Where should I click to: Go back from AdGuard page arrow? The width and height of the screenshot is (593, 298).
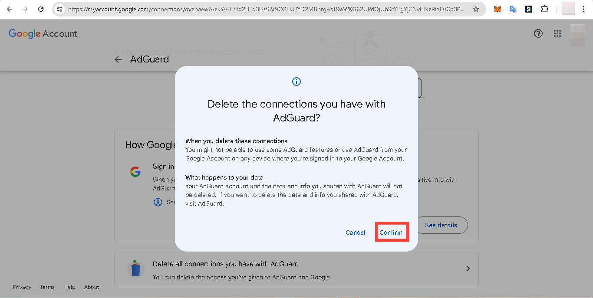(118, 59)
